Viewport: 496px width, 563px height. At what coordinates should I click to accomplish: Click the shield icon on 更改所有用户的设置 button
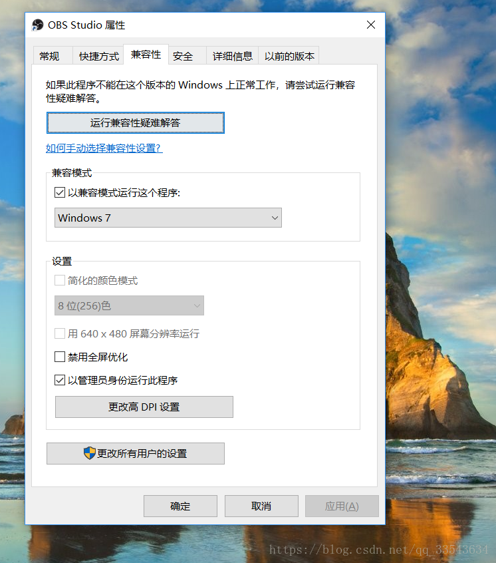(x=89, y=453)
